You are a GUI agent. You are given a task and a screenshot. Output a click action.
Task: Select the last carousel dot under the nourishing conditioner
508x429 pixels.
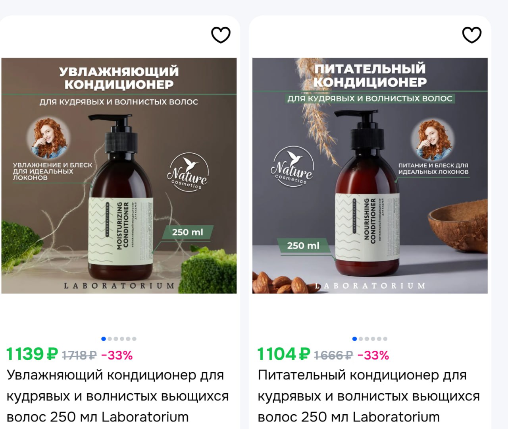[385, 339]
